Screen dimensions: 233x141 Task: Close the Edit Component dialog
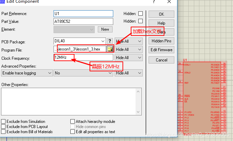tap(169, 2)
